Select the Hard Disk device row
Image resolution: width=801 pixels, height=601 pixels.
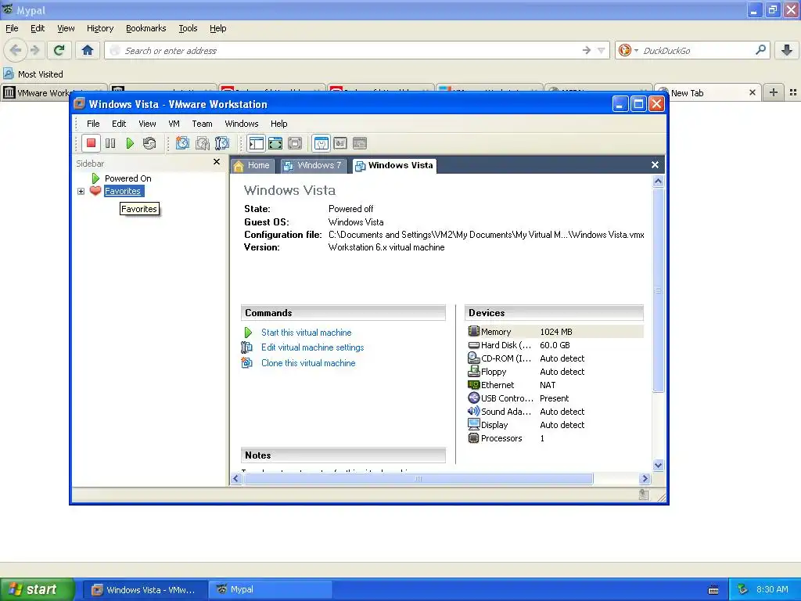click(x=555, y=345)
